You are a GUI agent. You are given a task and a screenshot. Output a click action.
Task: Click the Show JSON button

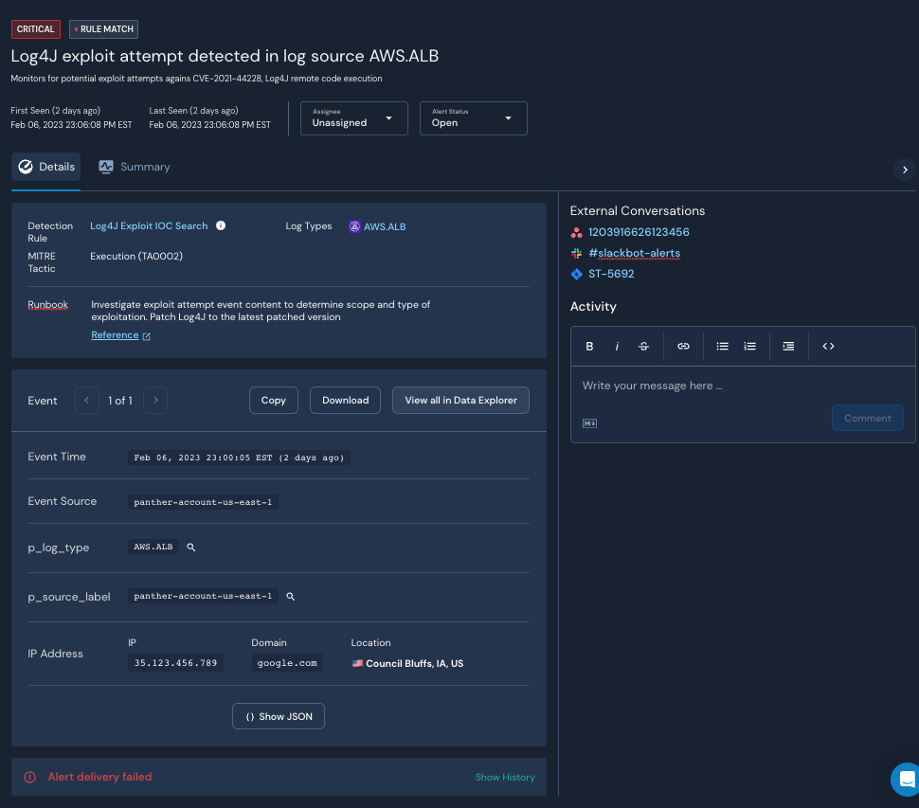[x=279, y=716]
